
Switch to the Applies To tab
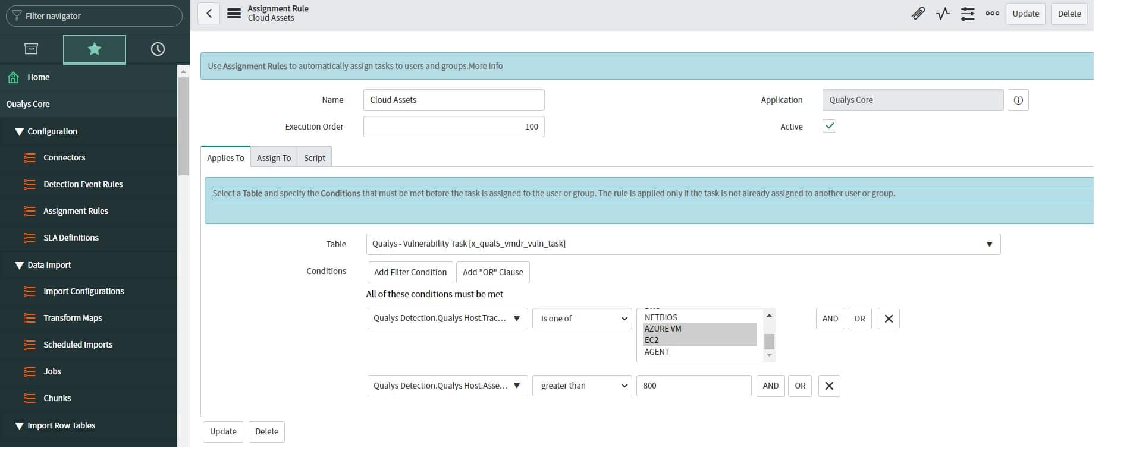225,157
